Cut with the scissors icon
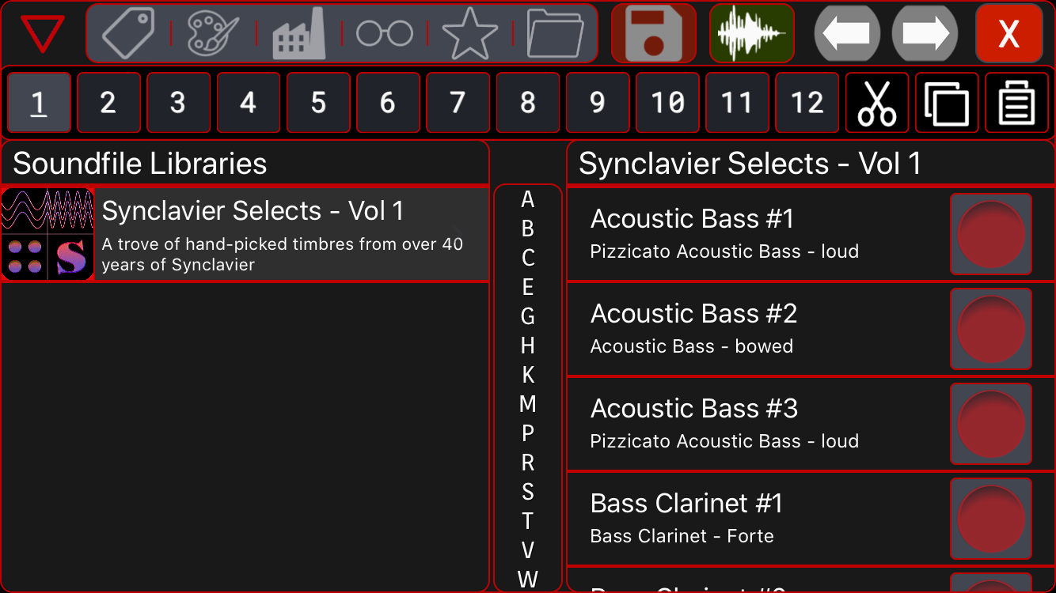The width and height of the screenshot is (1056, 593). pos(877,103)
